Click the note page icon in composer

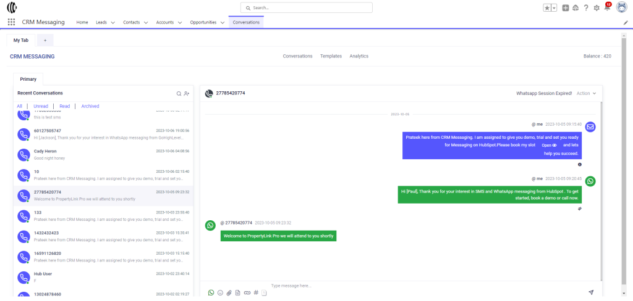pyautogui.click(x=265, y=293)
